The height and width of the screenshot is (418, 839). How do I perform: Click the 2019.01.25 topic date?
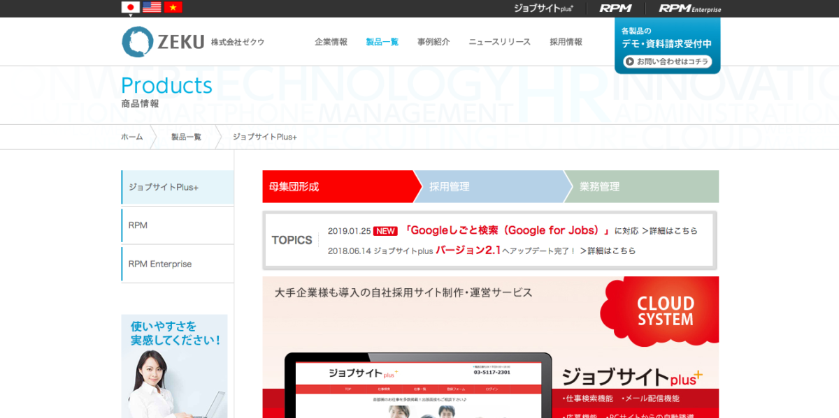[348, 231]
